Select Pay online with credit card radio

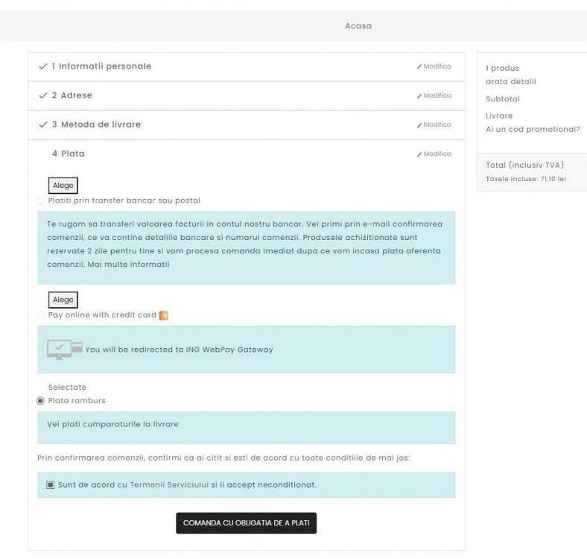pyautogui.click(x=40, y=315)
